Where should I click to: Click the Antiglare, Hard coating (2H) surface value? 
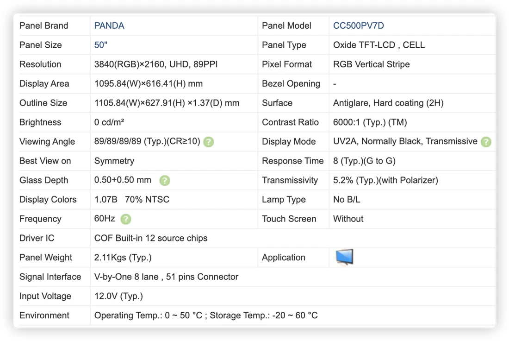[x=388, y=103]
